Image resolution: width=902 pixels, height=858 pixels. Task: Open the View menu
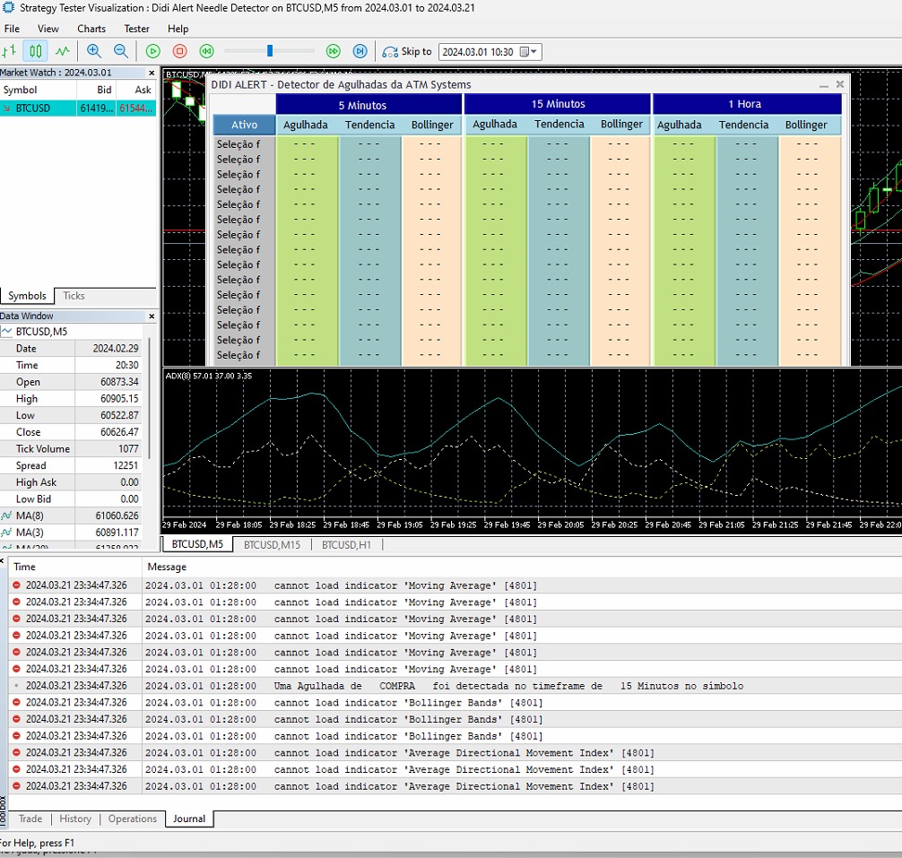pyautogui.click(x=48, y=29)
